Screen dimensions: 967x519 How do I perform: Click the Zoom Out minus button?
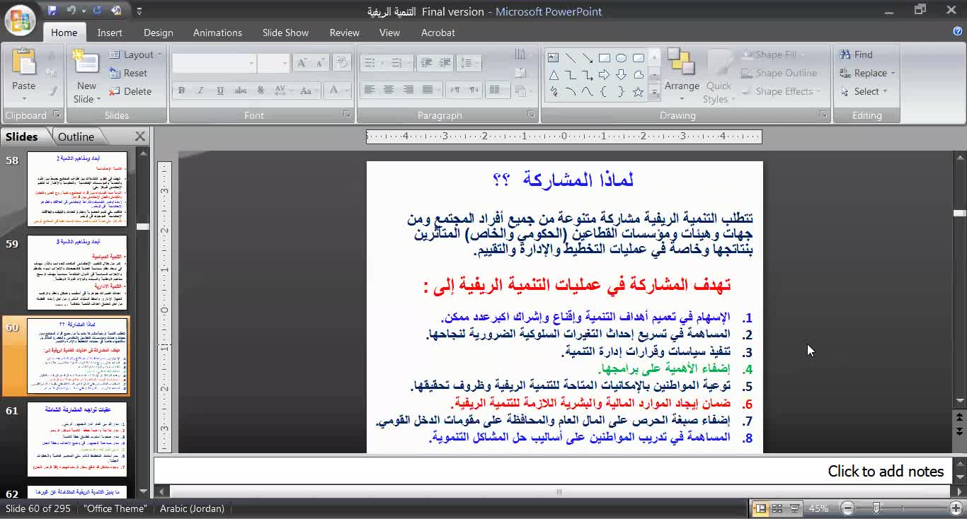[848, 508]
